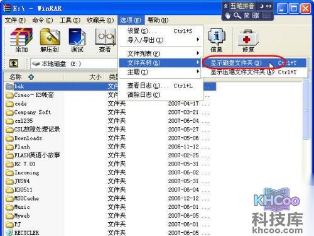This screenshot has width=314, height=236.
Task: Click the date 2007-02-25 cell
Action: click(x=183, y=155)
